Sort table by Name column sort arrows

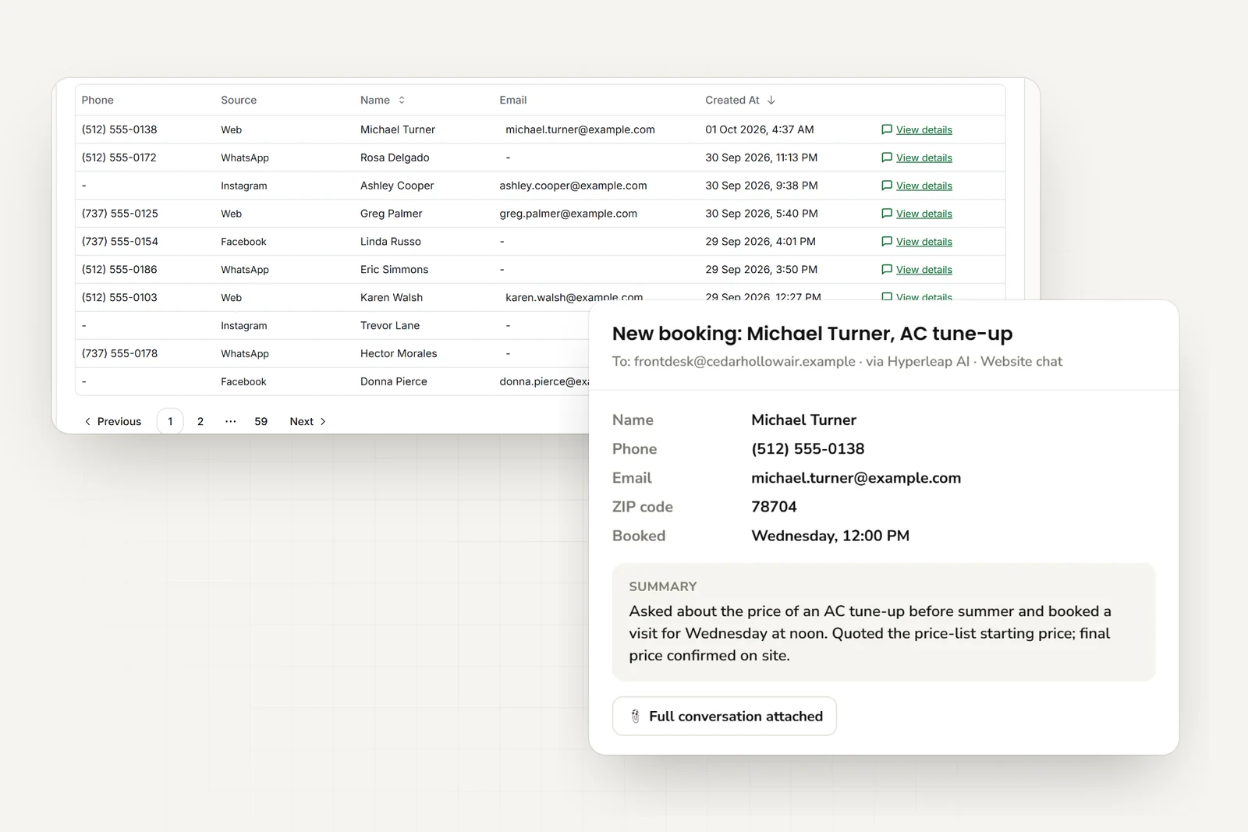[402, 101]
